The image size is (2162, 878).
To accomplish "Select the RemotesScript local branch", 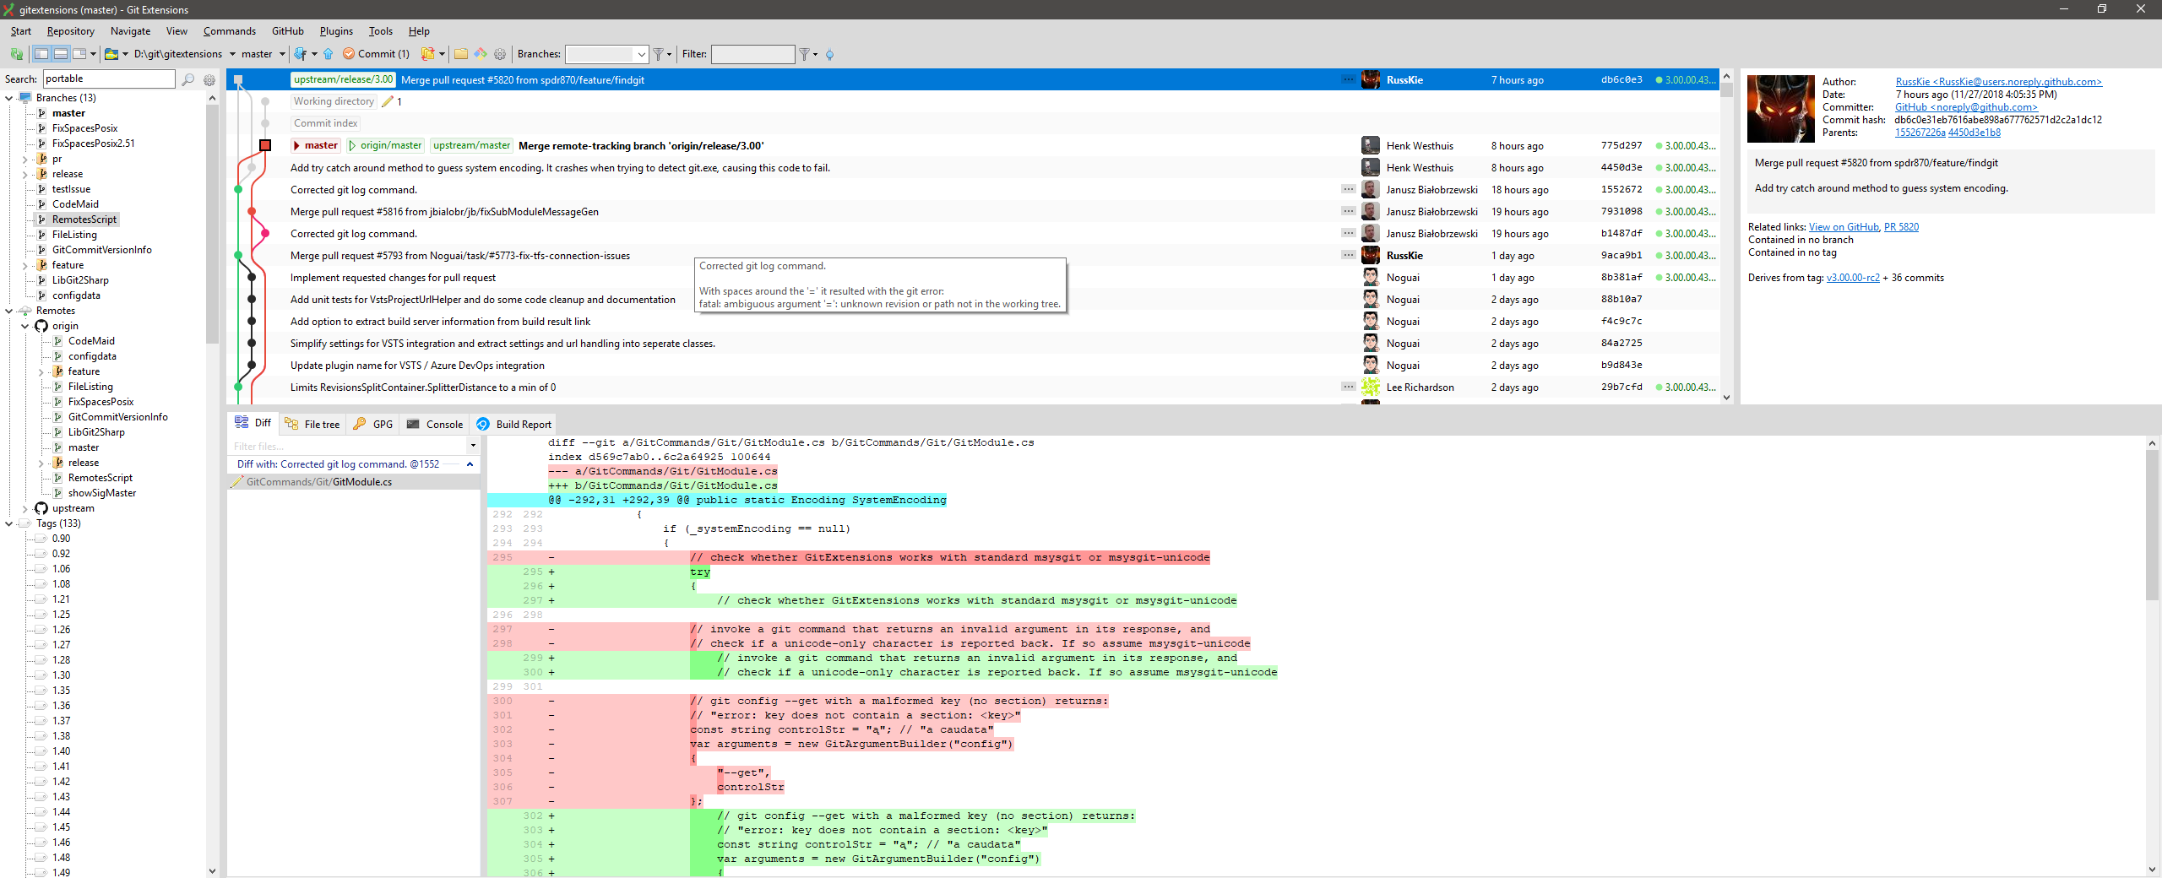I will (84, 219).
